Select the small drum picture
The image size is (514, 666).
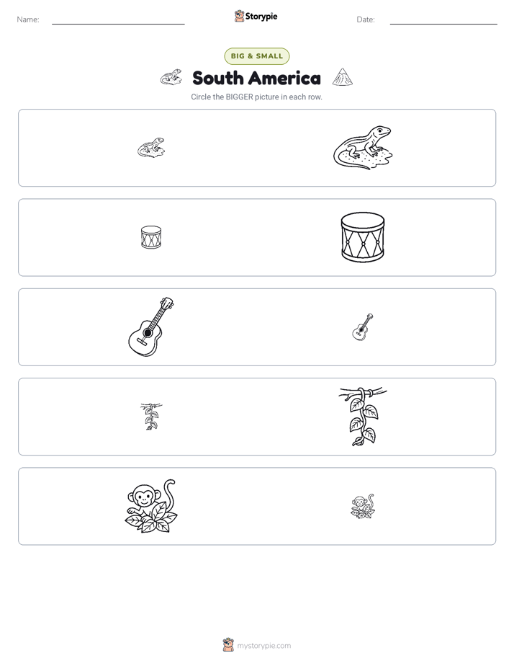(x=151, y=237)
